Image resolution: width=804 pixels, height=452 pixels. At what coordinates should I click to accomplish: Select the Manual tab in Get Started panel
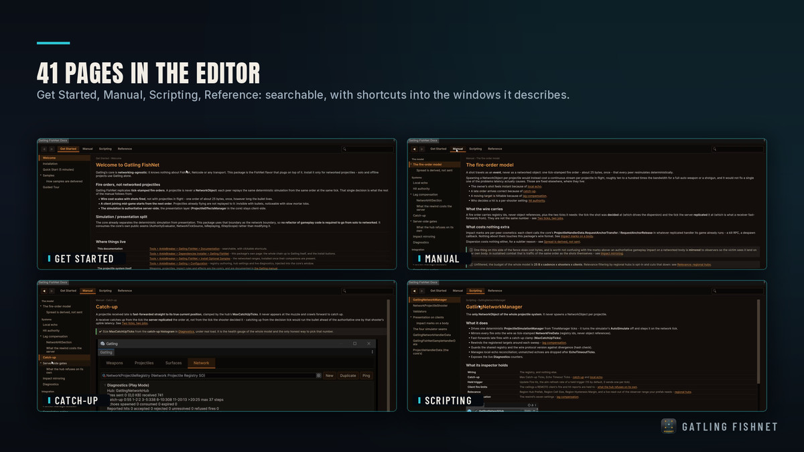(88, 149)
